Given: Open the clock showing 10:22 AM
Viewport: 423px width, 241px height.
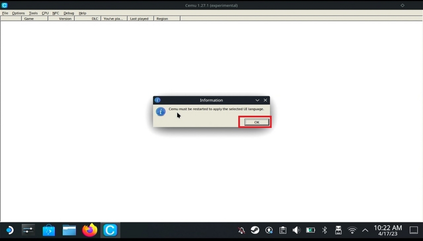Looking at the screenshot, I should pyautogui.click(x=388, y=230).
